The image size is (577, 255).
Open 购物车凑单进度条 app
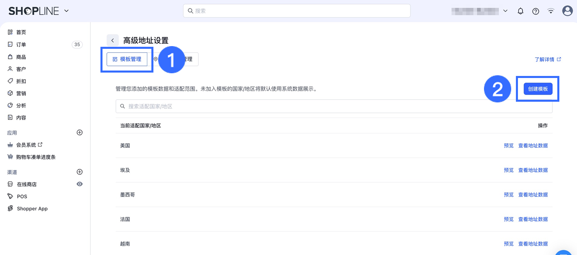(36, 157)
